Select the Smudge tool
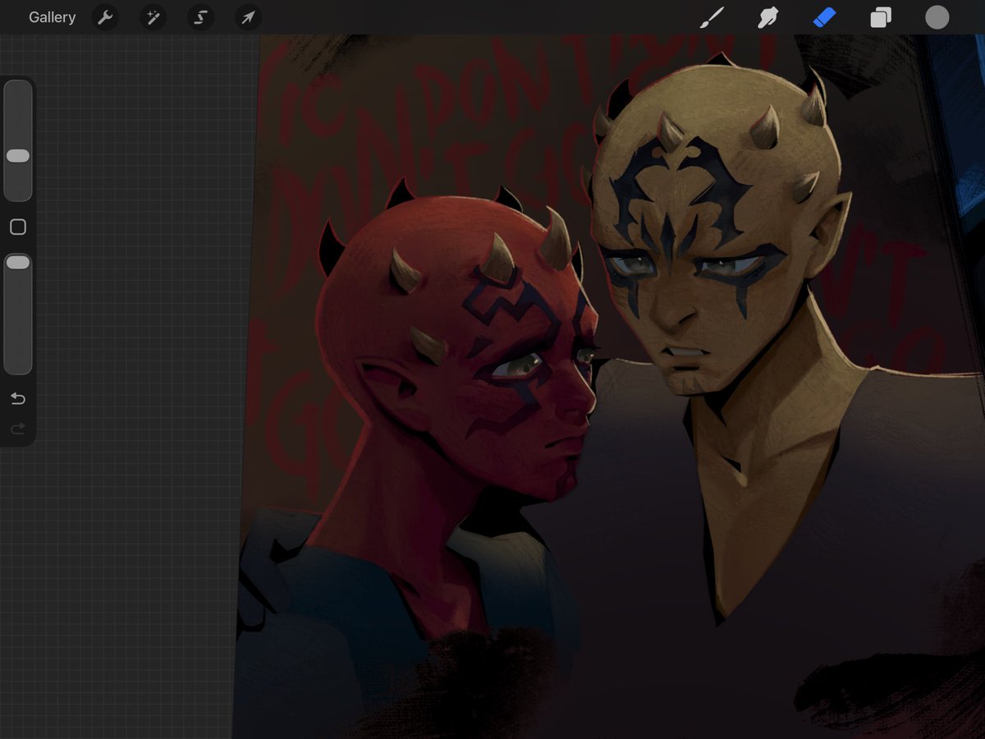985x739 pixels. [x=767, y=17]
